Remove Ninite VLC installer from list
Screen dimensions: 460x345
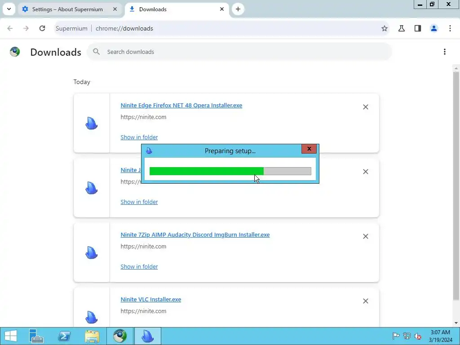(x=366, y=301)
